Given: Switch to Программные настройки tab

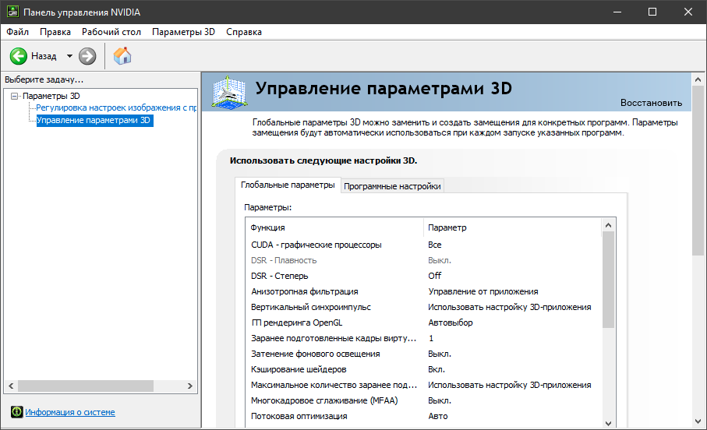Looking at the screenshot, I should coord(392,186).
